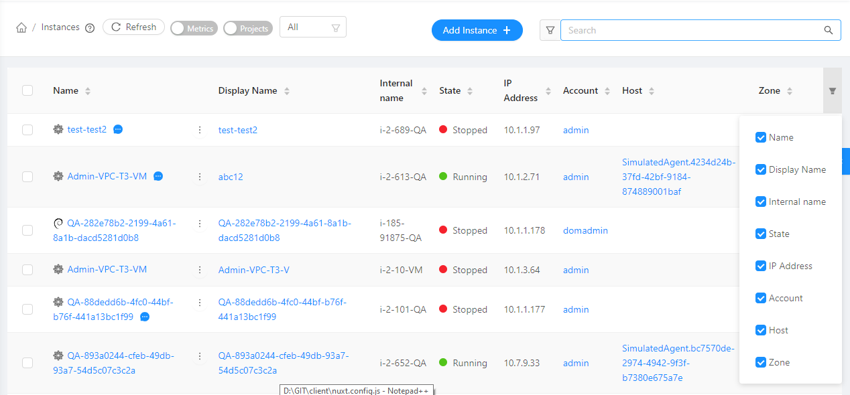Toggle the Projects switch
This screenshot has height=395, width=850.
point(248,28)
